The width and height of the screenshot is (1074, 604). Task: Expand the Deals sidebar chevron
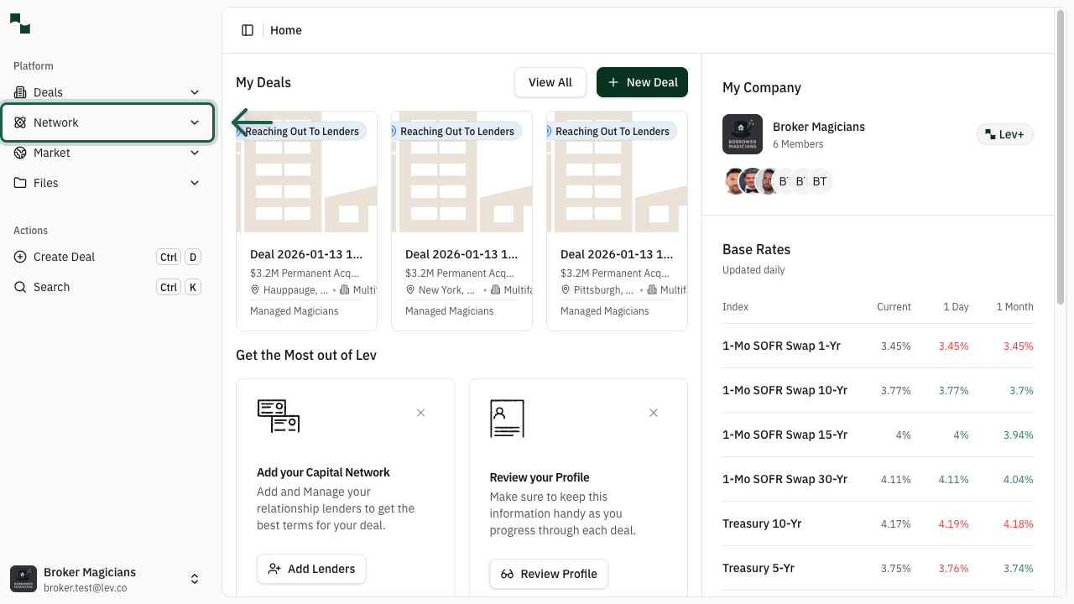[x=195, y=92]
